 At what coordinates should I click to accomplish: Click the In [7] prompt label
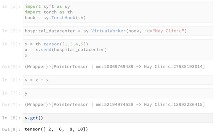click(11, 93)
